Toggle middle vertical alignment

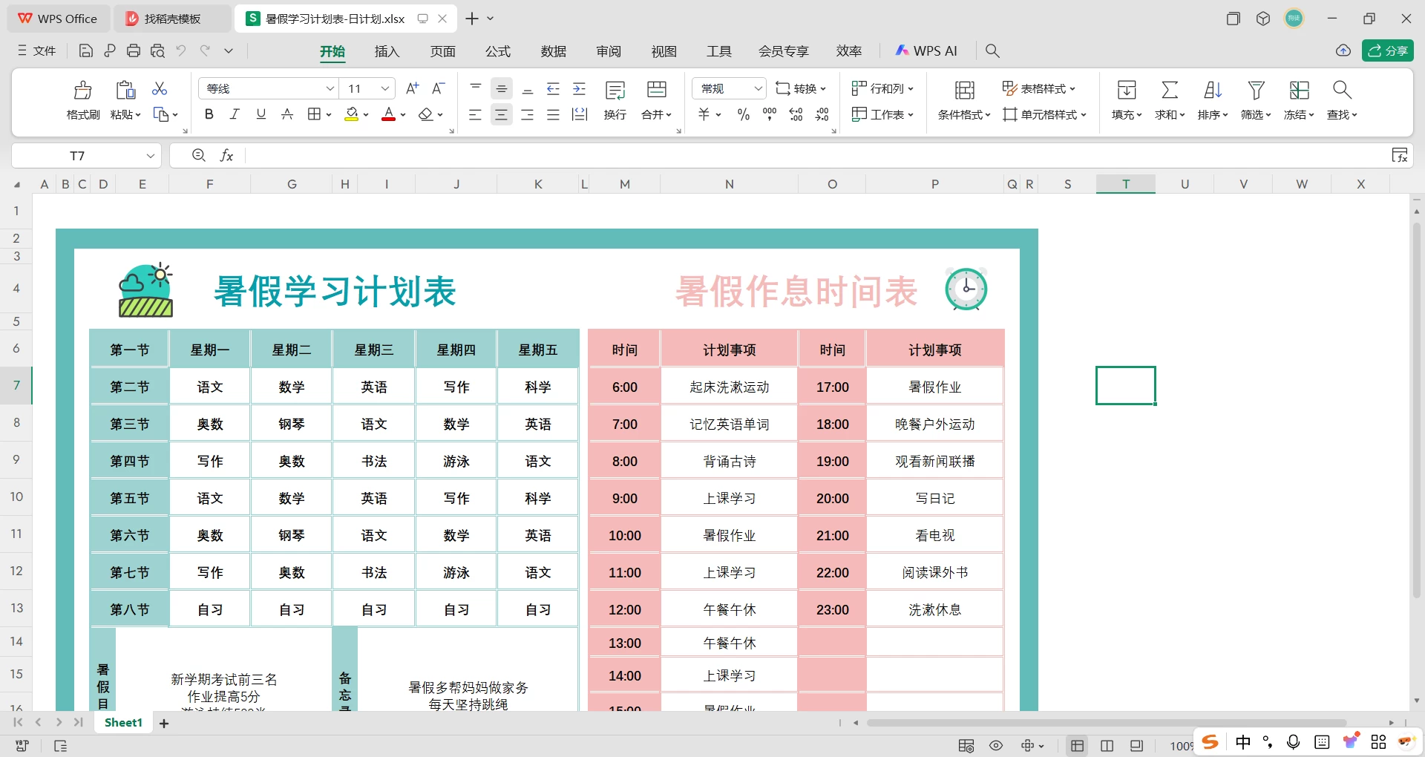point(502,89)
